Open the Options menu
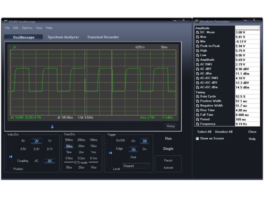Viewport: 264px width, 198px height. click(27, 28)
